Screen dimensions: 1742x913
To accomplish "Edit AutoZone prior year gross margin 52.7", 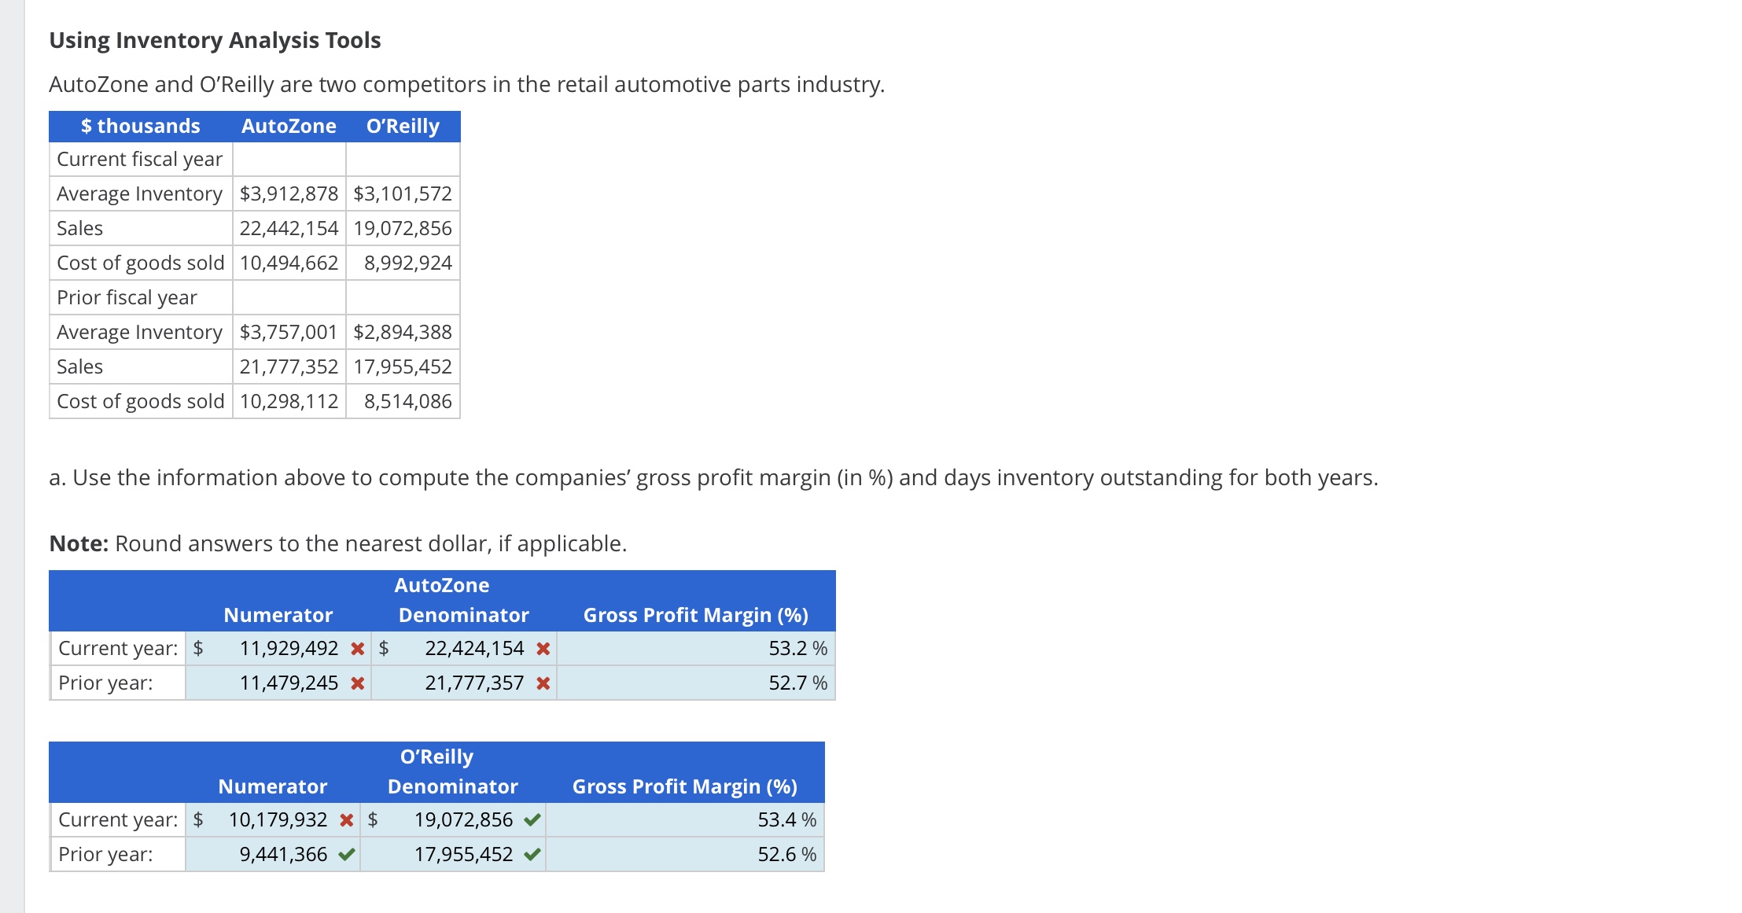I will pyautogui.click(x=786, y=683).
